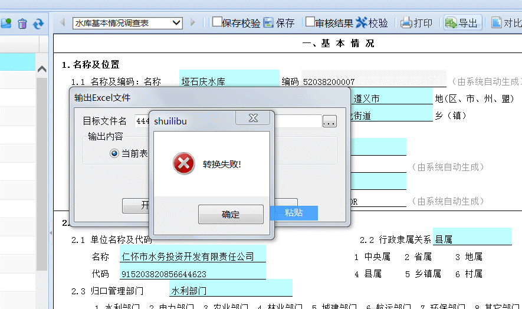Close the shuilibu error dialog
Screen dimensions: 522x309
click(x=253, y=118)
